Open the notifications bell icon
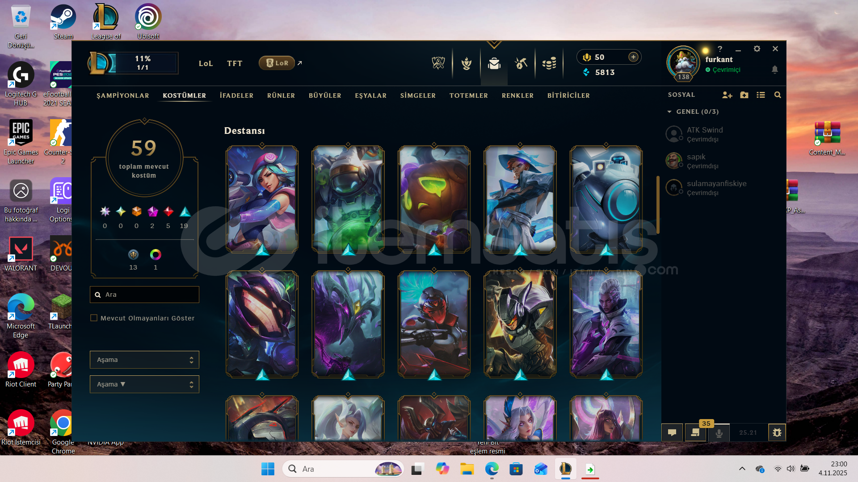Image resolution: width=858 pixels, height=482 pixels. (775, 70)
